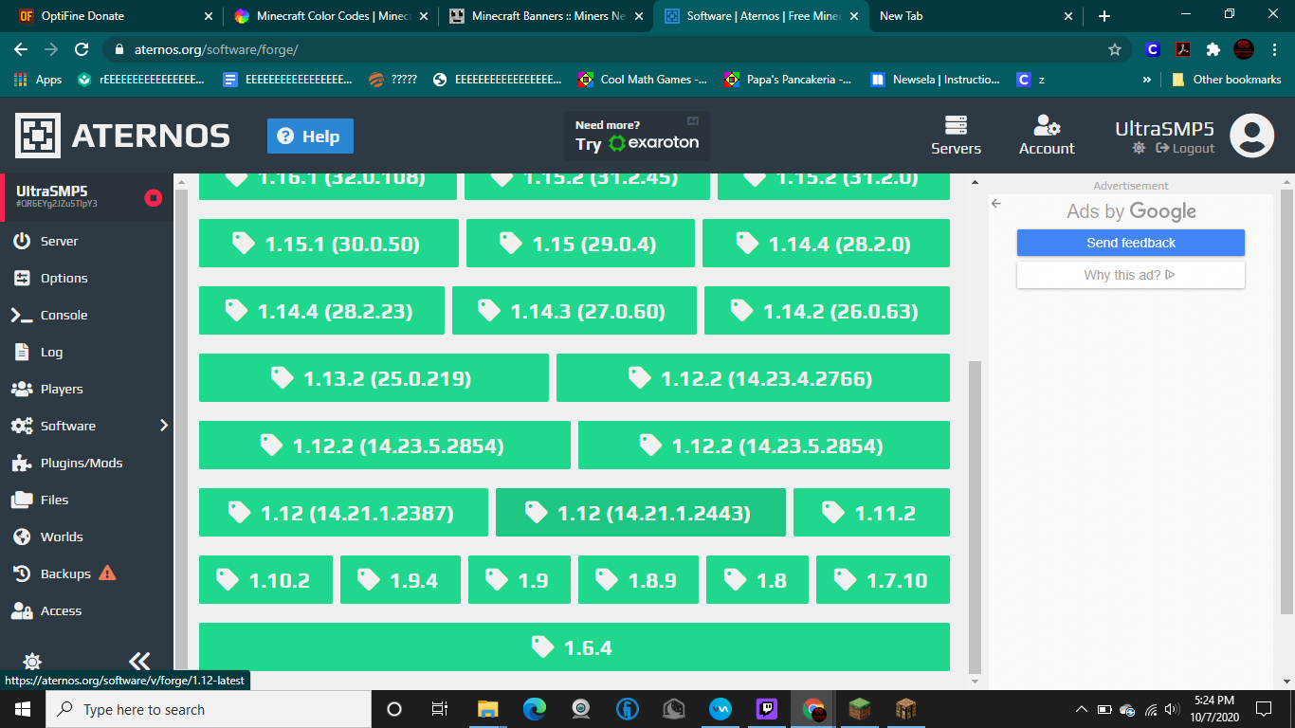Select Forge 1.12 (14.21.1.2387)
The height and width of the screenshot is (728, 1295).
343,513
